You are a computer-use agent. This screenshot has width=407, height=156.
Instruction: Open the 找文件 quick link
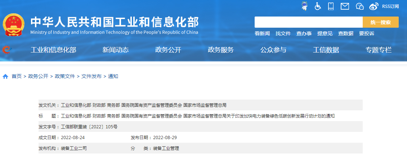pyautogui.click(x=283, y=33)
